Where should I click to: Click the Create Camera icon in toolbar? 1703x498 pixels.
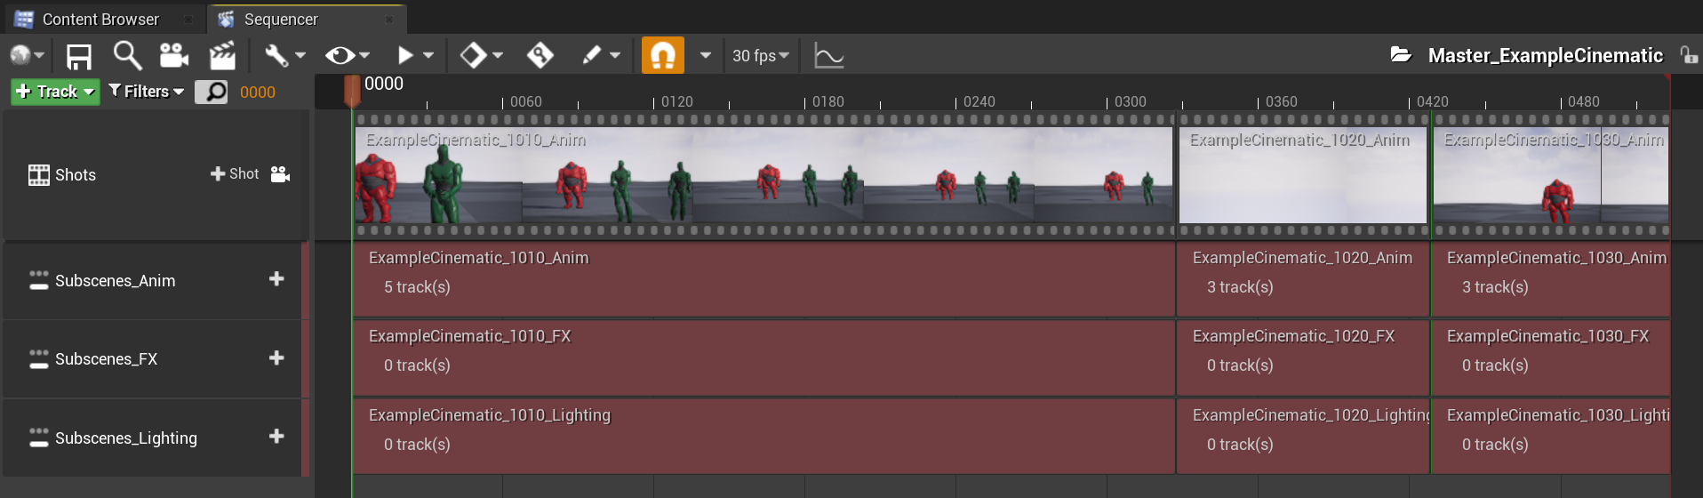pyautogui.click(x=174, y=55)
